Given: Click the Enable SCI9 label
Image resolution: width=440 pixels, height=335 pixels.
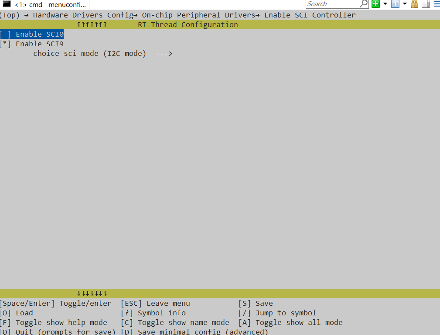Looking at the screenshot, I should coord(40,44).
